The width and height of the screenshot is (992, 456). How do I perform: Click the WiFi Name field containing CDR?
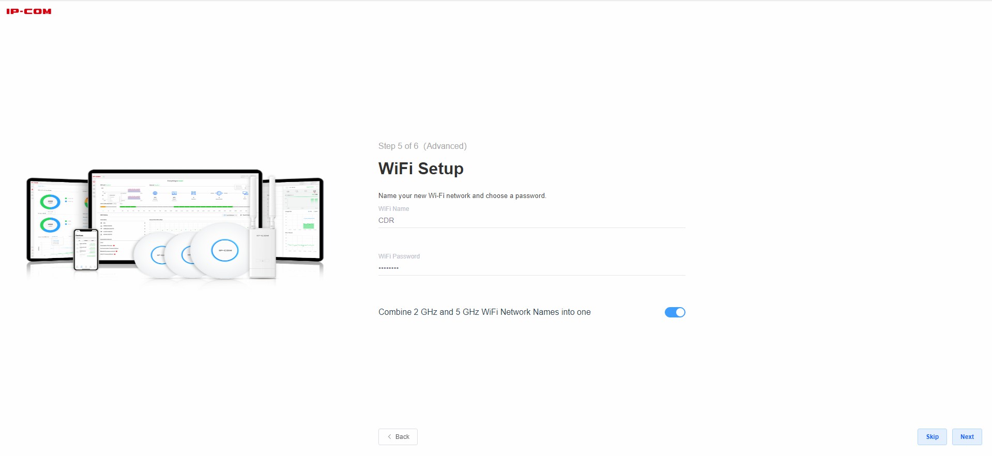pyautogui.click(x=531, y=221)
